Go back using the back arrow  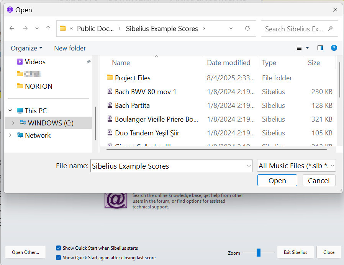[x=12, y=28]
